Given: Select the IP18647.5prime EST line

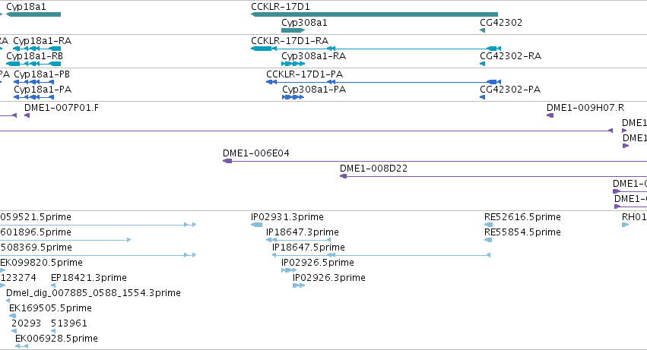Looking at the screenshot, I should click(x=381, y=255).
